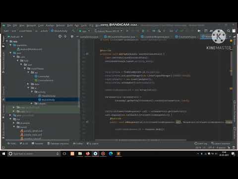Click the Project panel horizontal scrollbar

[x=38, y=140]
